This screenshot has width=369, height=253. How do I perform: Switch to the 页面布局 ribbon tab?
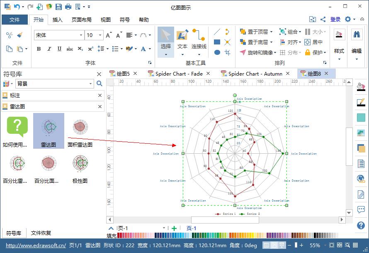(81, 20)
